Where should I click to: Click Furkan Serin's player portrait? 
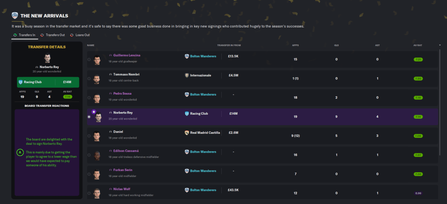click(x=98, y=173)
